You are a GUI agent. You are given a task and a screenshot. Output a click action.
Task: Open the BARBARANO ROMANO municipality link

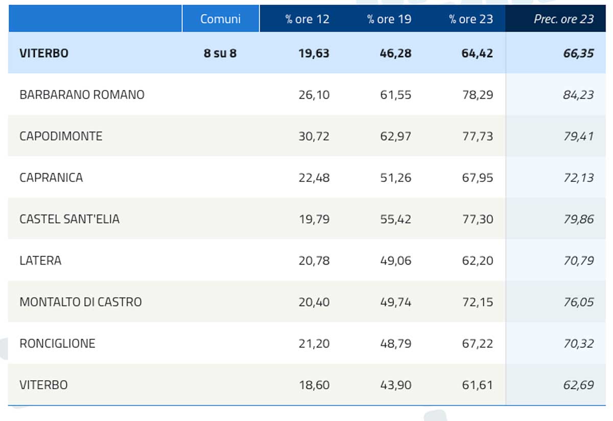pyautogui.click(x=82, y=95)
